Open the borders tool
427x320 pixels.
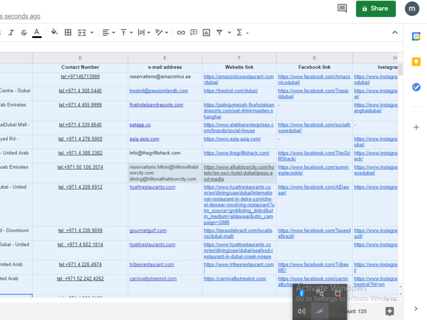click(x=68, y=33)
